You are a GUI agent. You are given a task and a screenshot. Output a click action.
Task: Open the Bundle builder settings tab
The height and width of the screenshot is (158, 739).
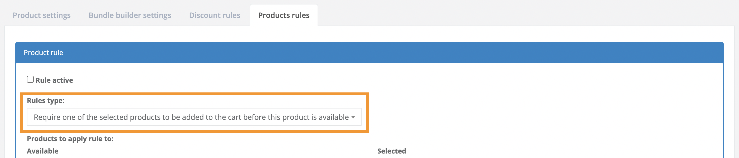pos(130,15)
